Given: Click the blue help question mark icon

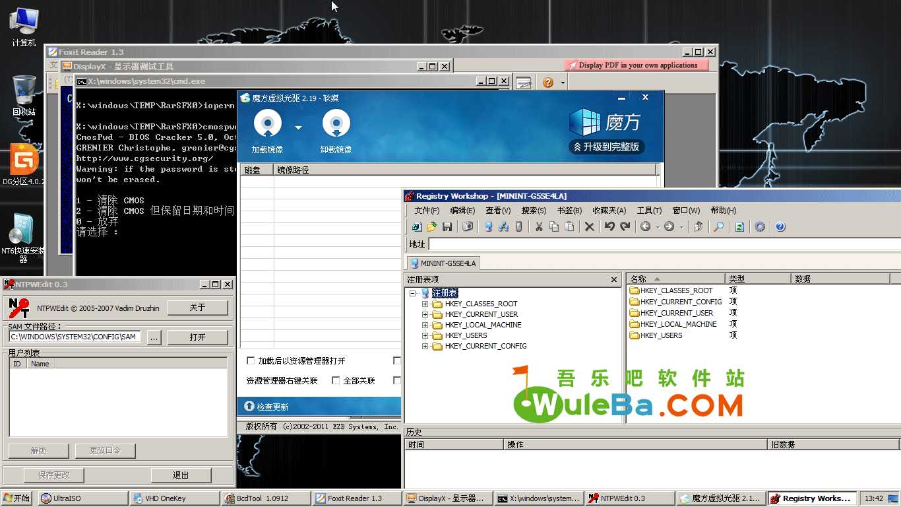Looking at the screenshot, I should click(x=780, y=226).
